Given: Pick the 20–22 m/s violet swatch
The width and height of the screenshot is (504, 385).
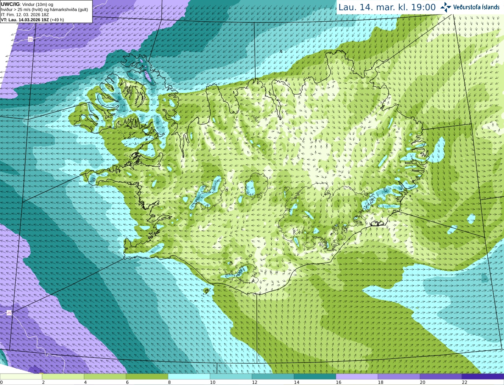Looking at the screenshot, I should point(441,376).
